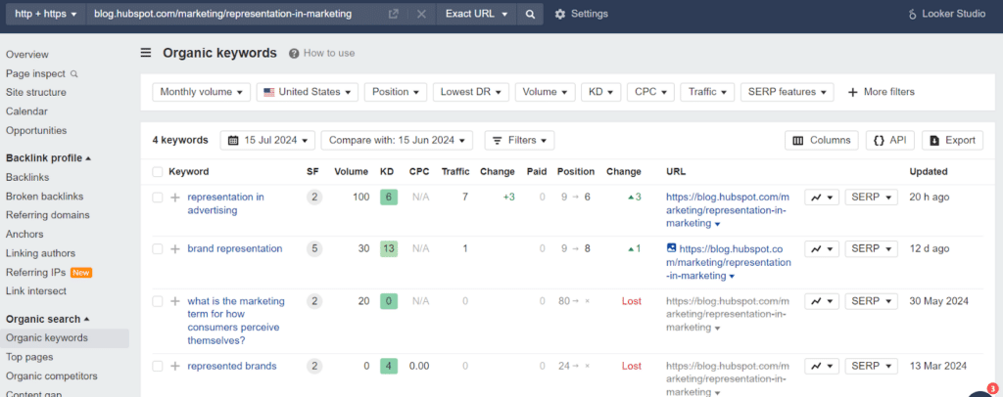
Task: Click SF badge 5 for 'brand representation'
Action: point(314,249)
